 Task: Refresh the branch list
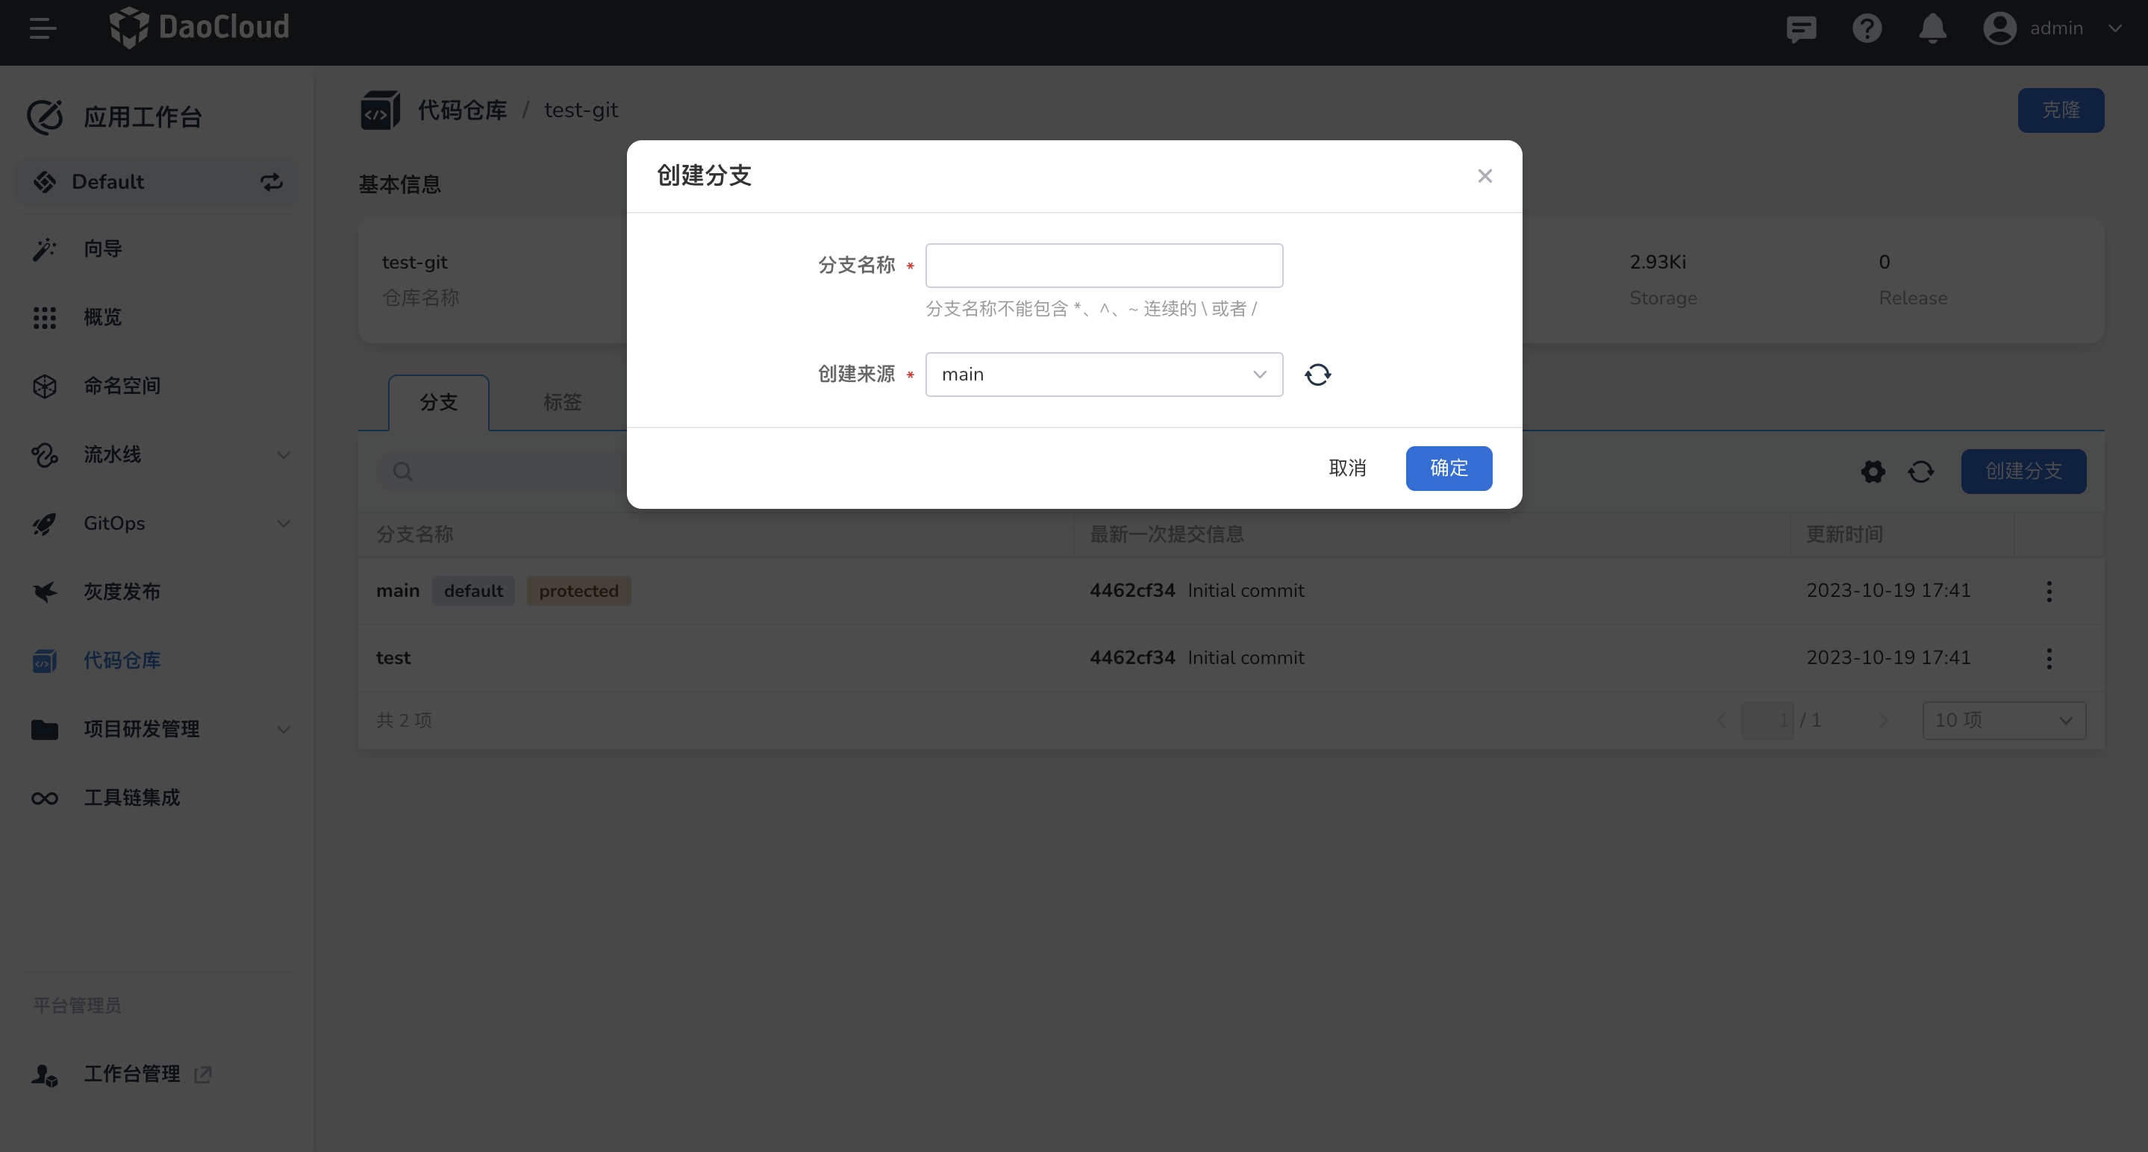pyautogui.click(x=1921, y=472)
